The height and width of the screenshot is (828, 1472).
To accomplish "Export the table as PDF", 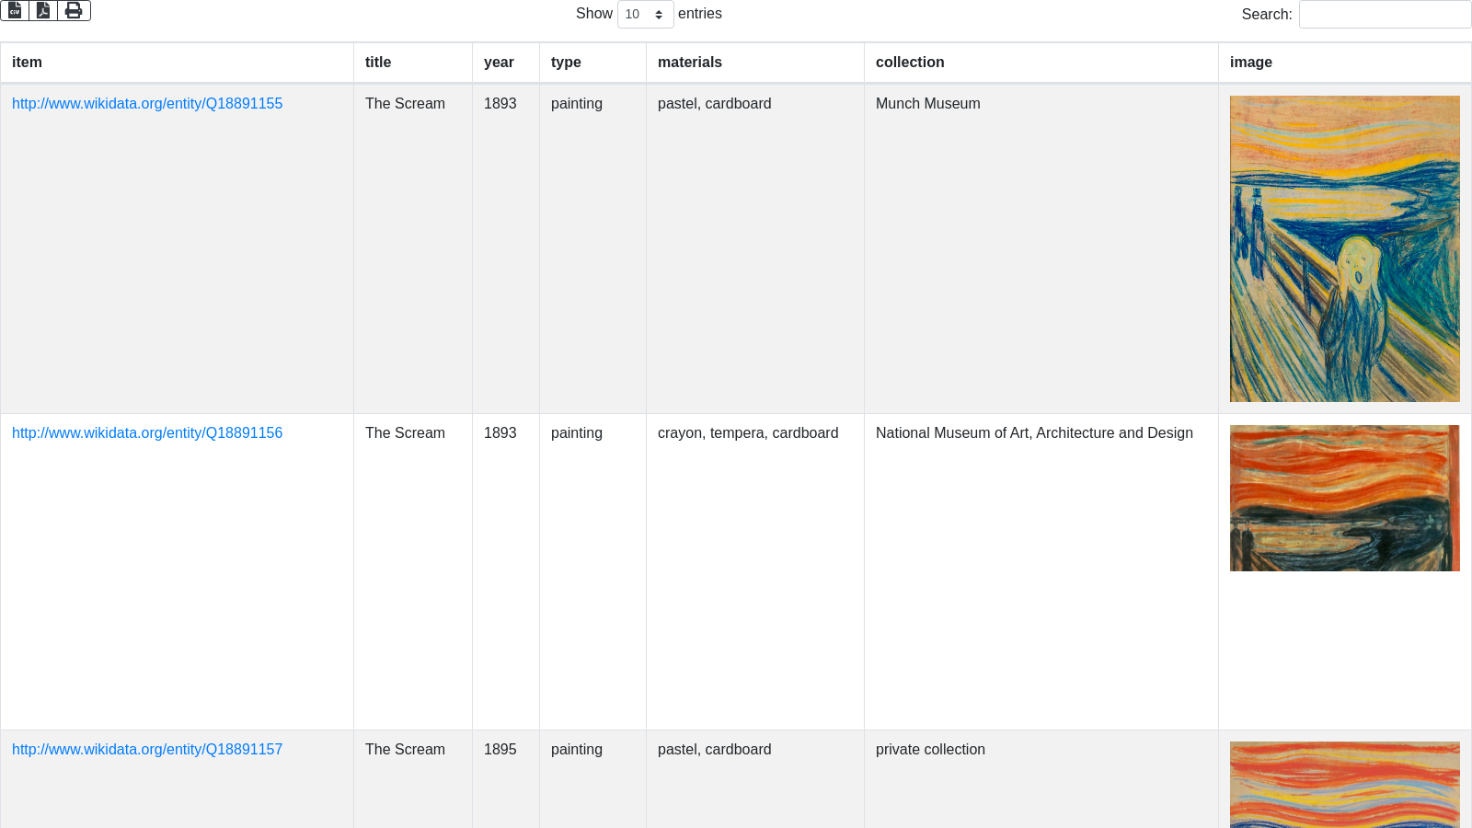I will coord(43,10).
